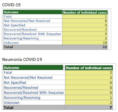Open Recovered/Resolved With Sequelae in the Neumonía table
118x112 pixels.
tap(34, 93)
